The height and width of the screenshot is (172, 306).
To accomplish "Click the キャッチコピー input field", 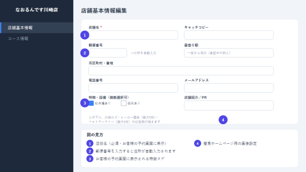I will tap(229, 35).
